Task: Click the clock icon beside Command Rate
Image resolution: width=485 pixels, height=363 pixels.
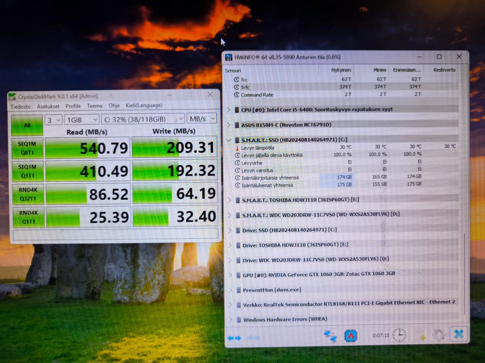Action: [x=236, y=95]
